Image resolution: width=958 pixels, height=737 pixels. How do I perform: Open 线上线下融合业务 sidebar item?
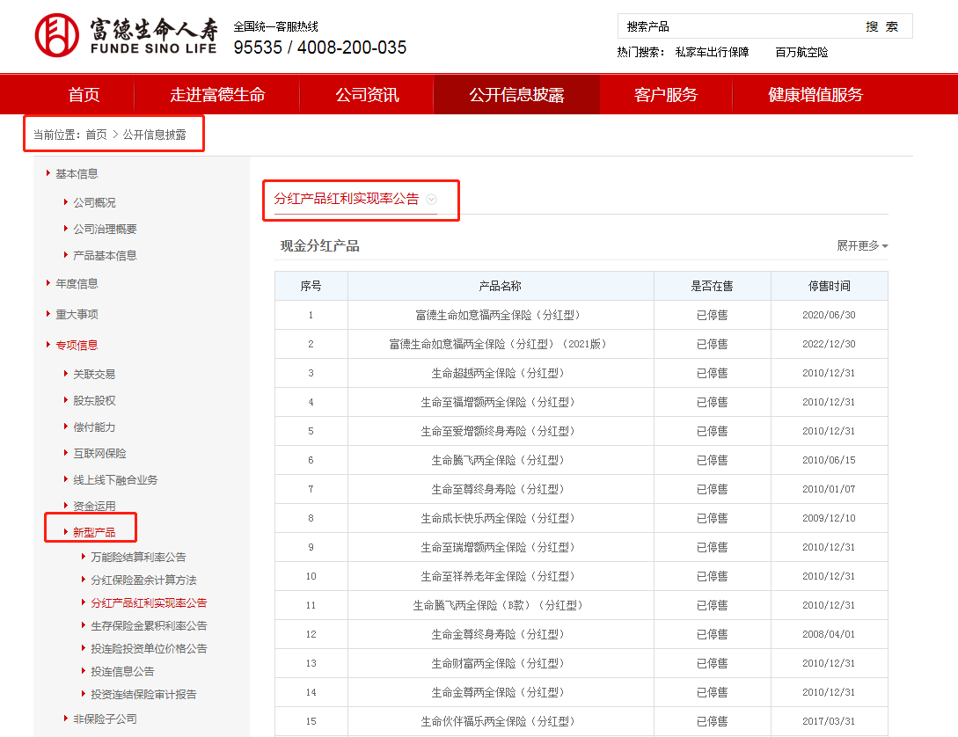tap(115, 479)
